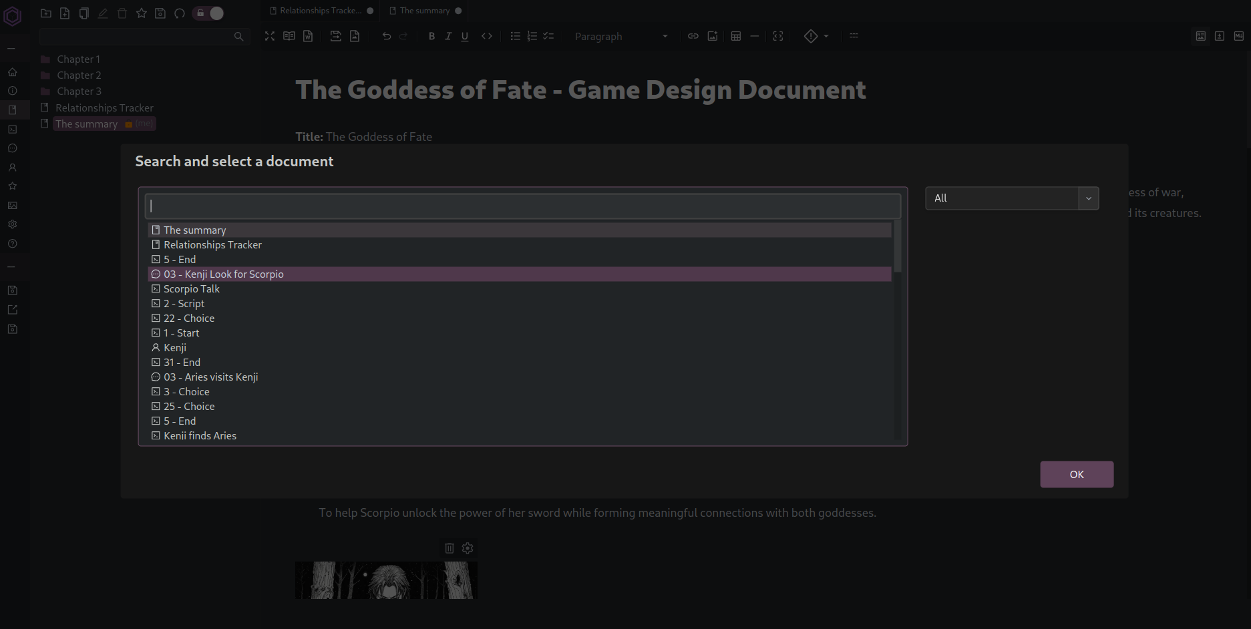Undo the last editing change
The width and height of the screenshot is (1251, 629).
point(386,36)
